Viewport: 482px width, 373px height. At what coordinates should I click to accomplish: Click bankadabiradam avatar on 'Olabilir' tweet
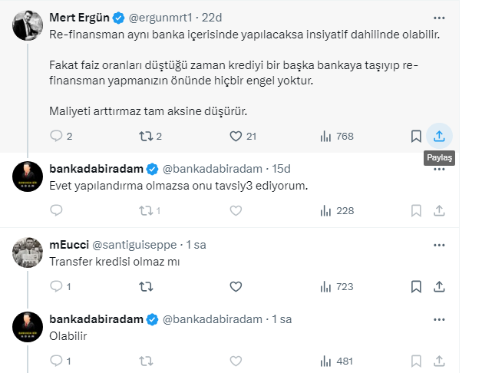coord(29,326)
